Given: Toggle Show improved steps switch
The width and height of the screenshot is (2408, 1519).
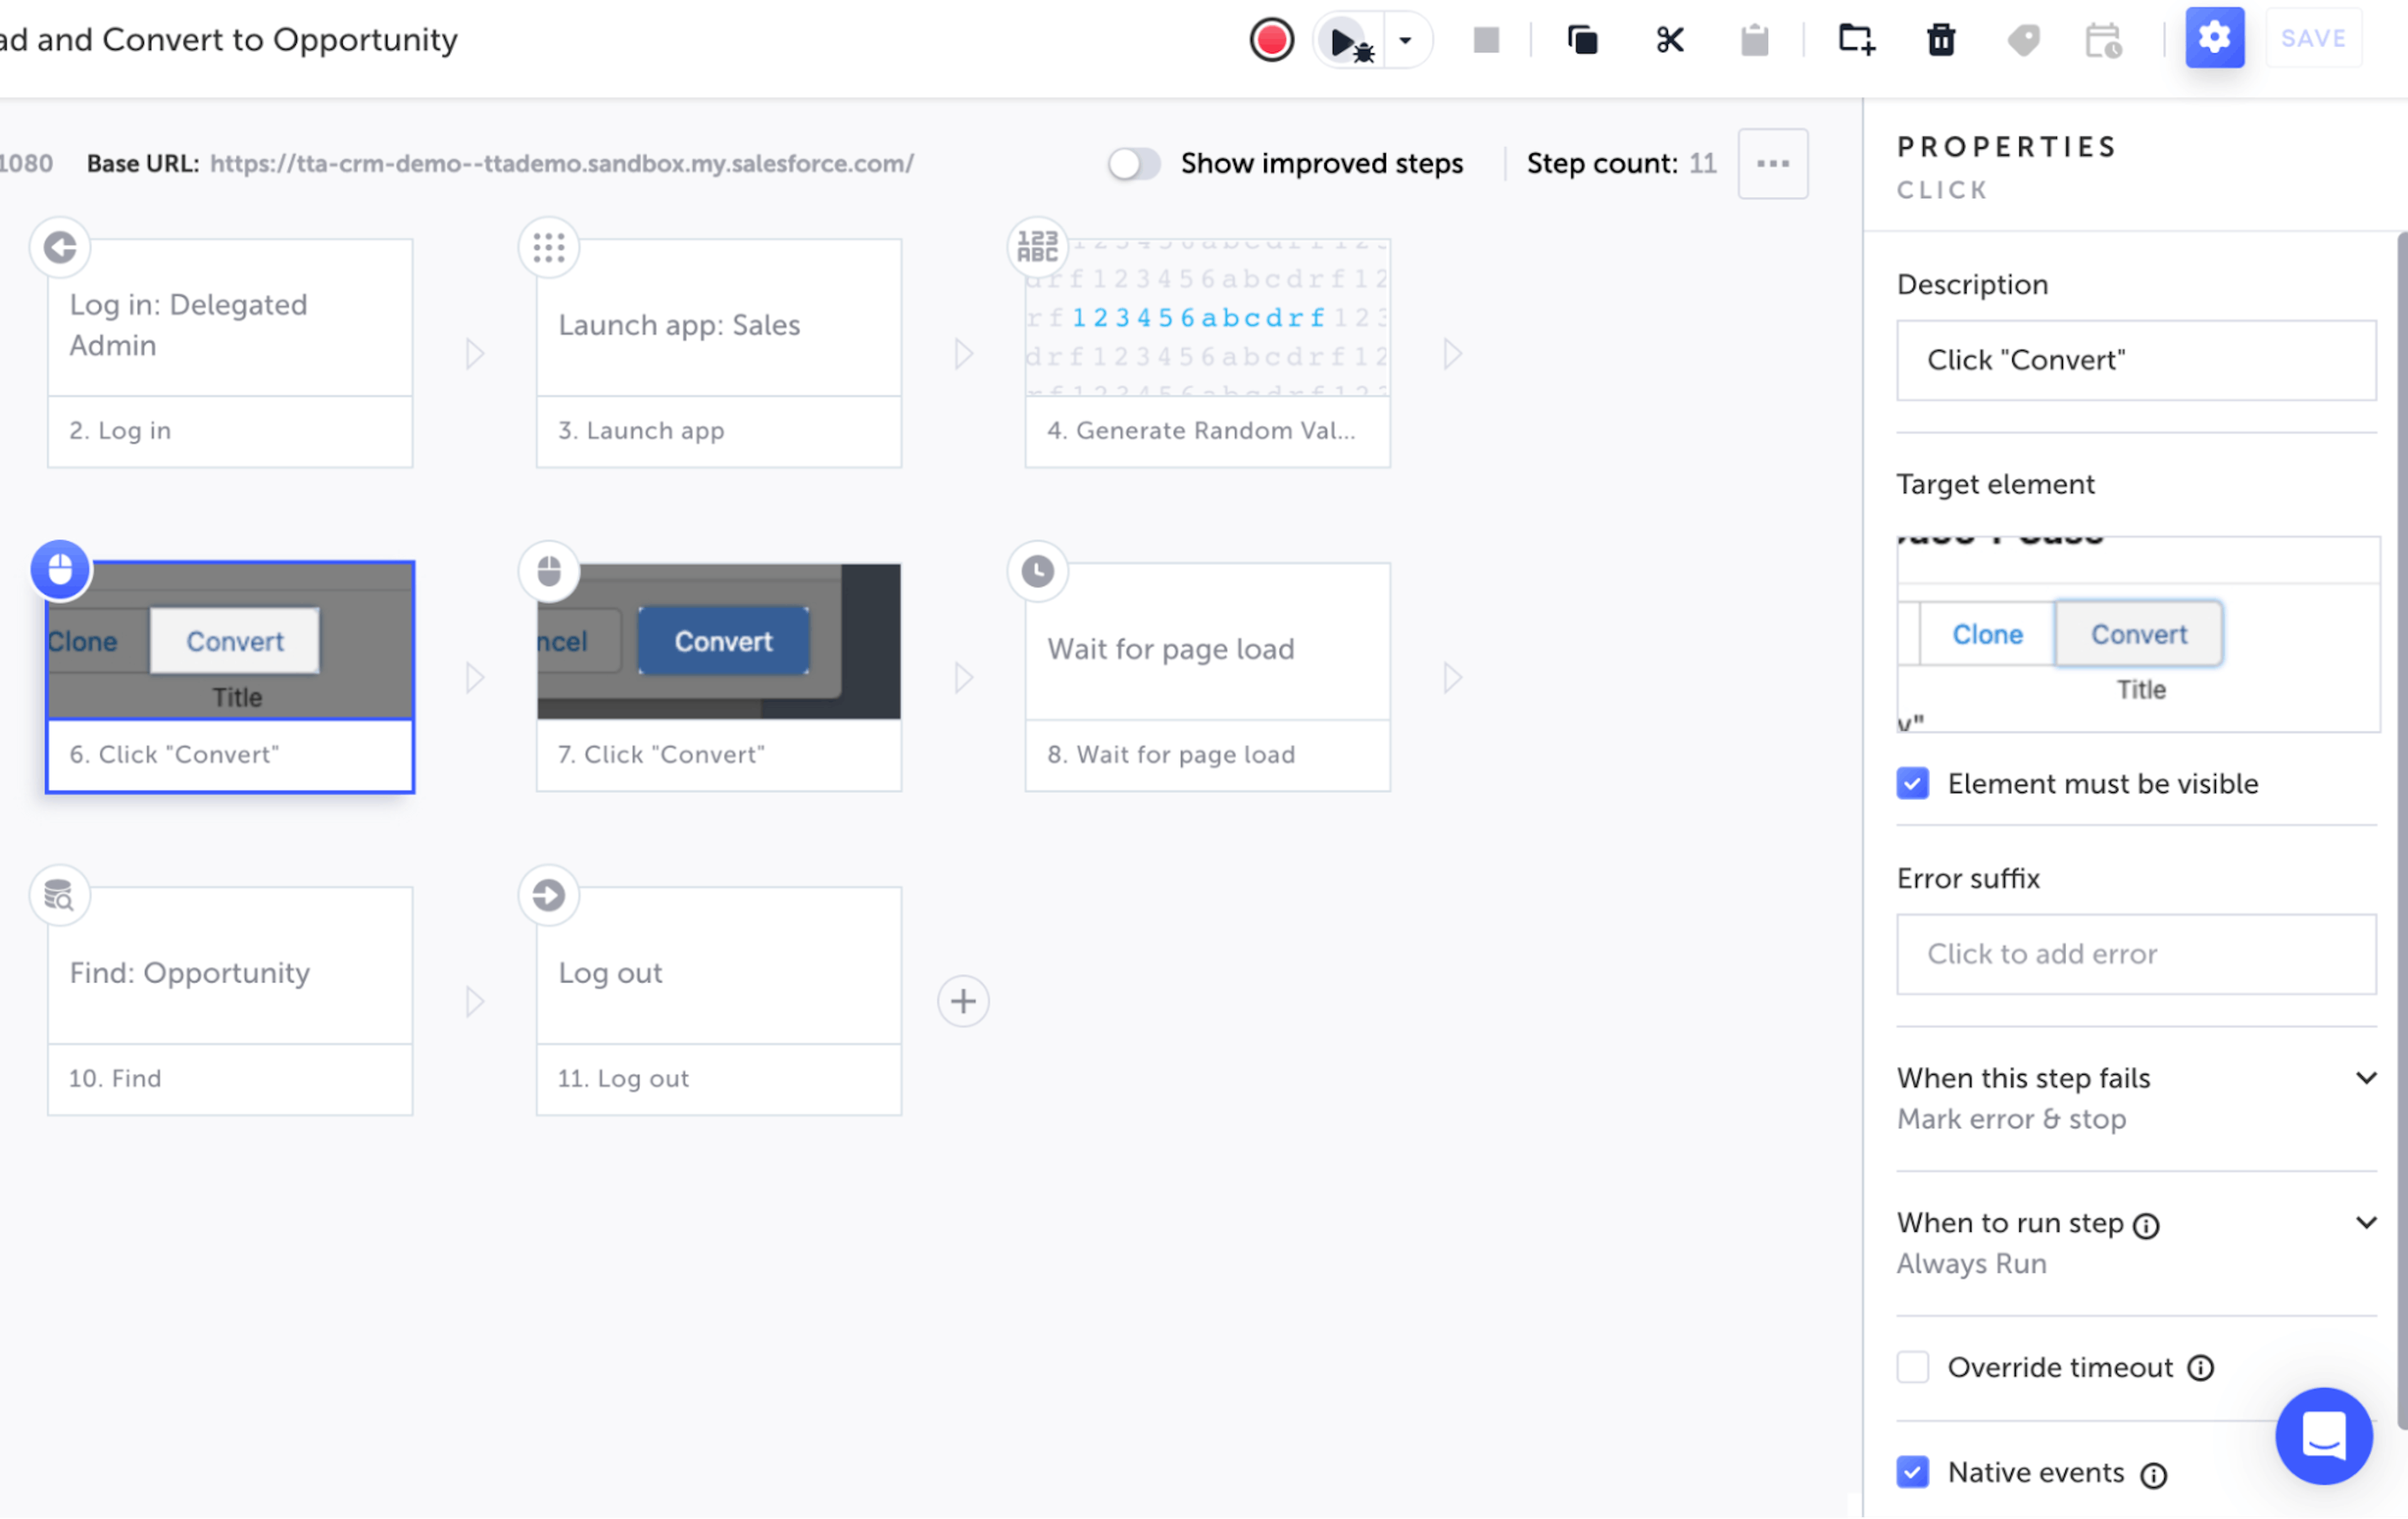Looking at the screenshot, I should coord(1134,164).
